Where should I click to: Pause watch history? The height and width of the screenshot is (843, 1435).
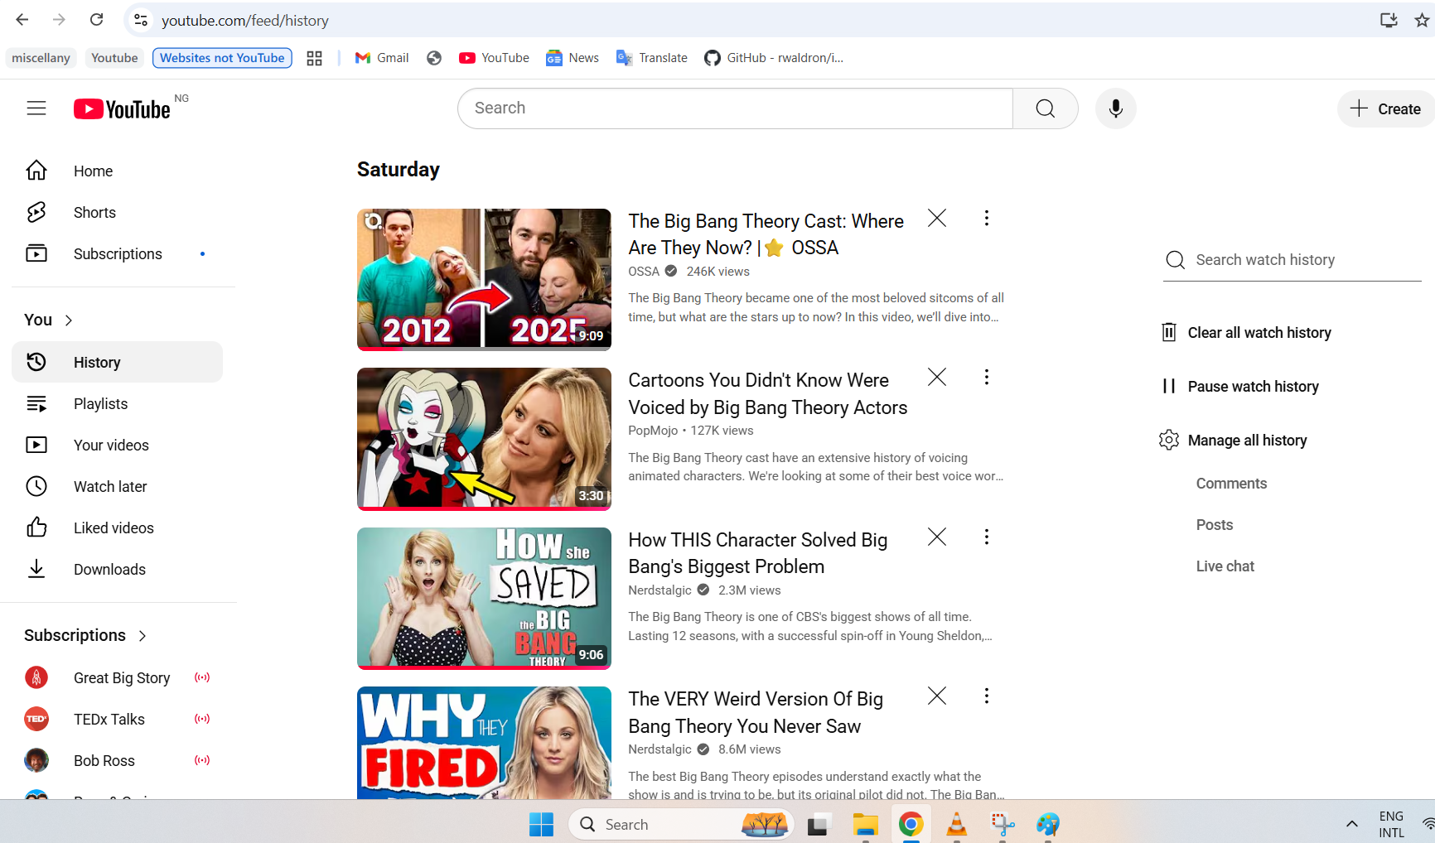pos(1253,386)
